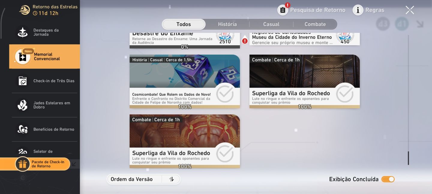Switch to the História tab

(227, 24)
